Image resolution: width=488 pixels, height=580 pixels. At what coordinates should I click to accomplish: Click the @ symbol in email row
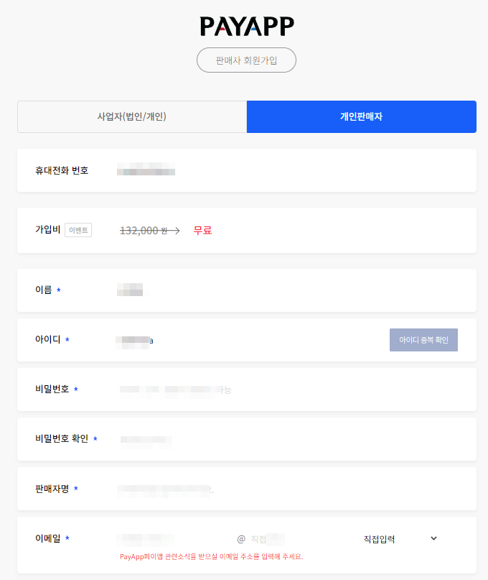pos(241,539)
